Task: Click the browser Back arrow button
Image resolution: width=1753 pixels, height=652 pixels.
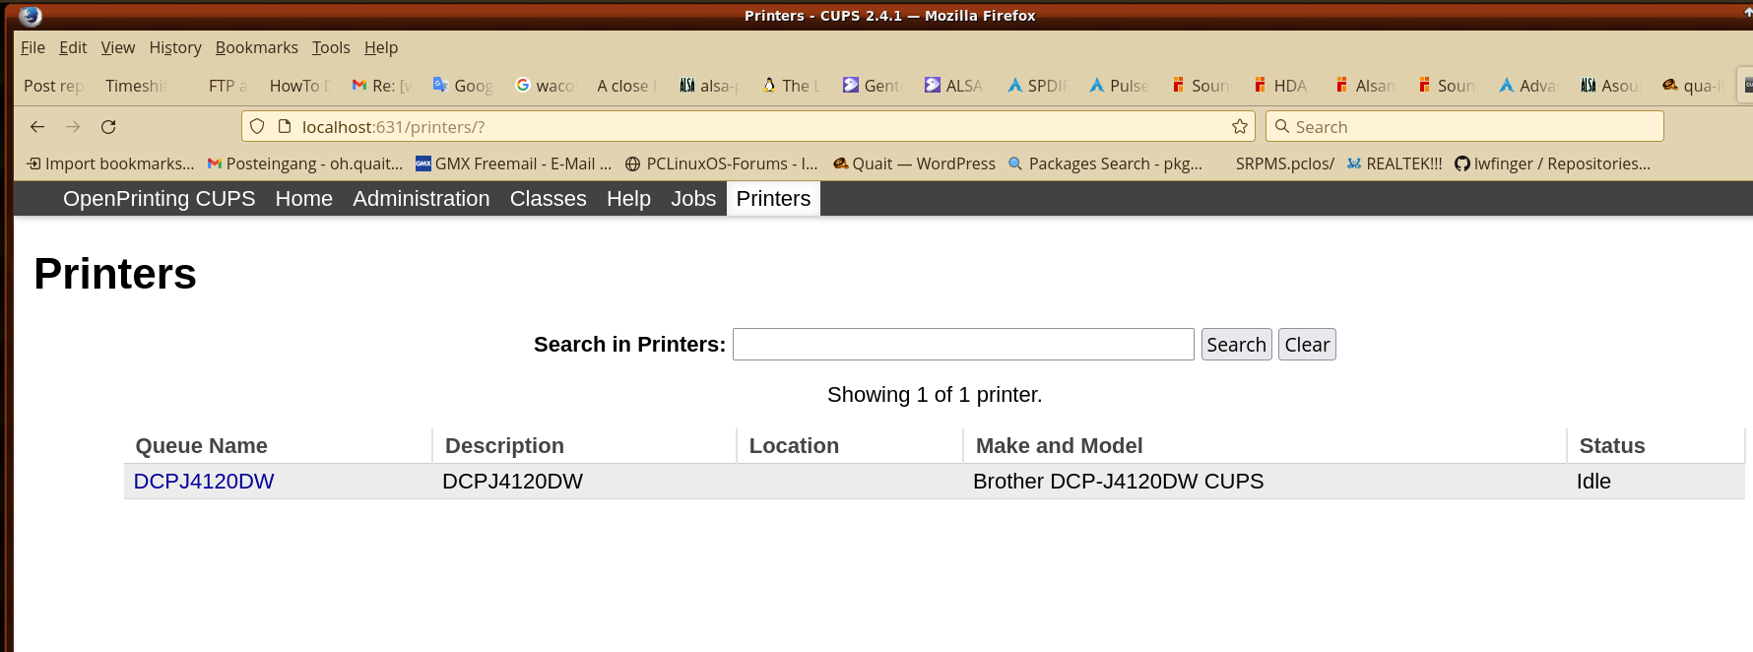Action: [x=37, y=126]
